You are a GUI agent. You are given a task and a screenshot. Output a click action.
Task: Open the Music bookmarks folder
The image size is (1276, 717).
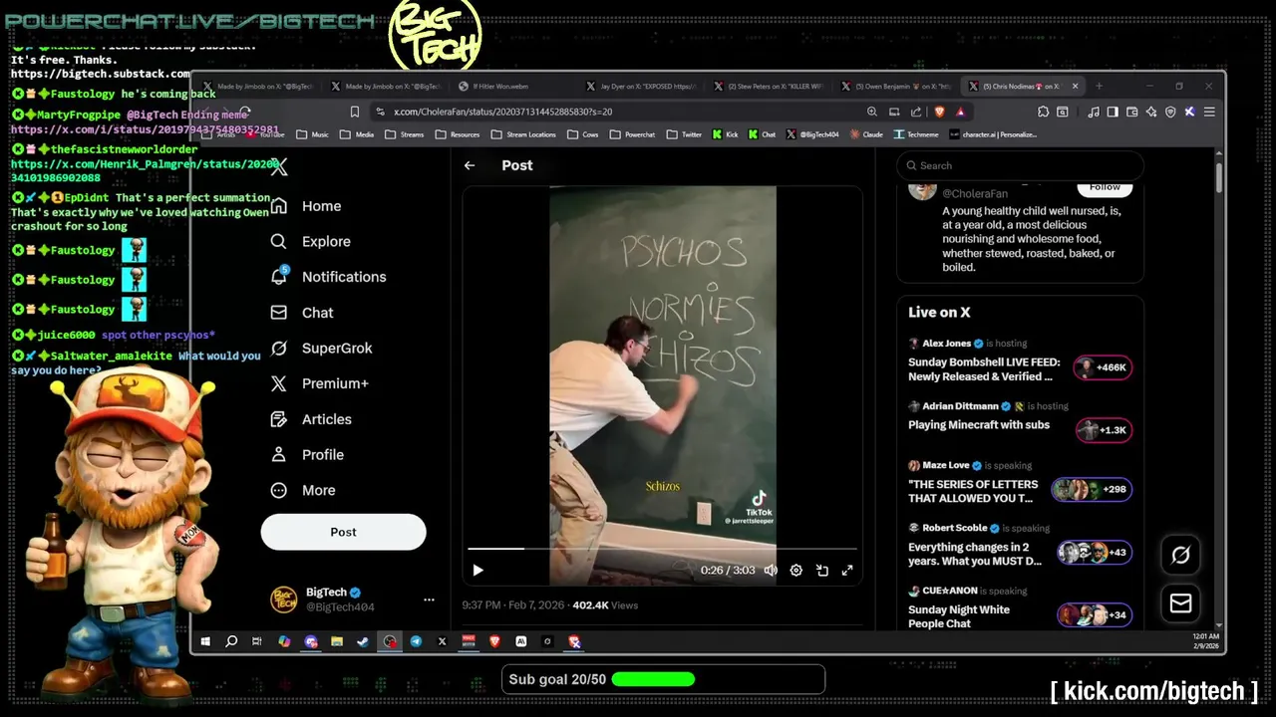tap(313, 134)
